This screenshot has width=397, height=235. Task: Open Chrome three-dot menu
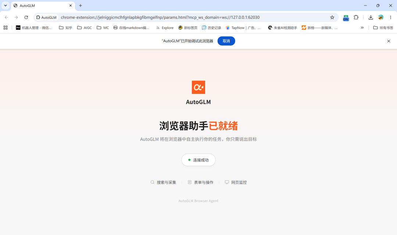[391, 17]
